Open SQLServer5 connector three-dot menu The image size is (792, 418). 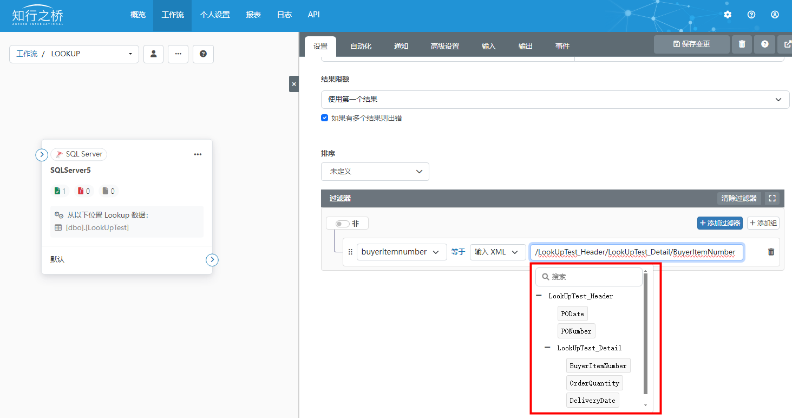click(198, 154)
